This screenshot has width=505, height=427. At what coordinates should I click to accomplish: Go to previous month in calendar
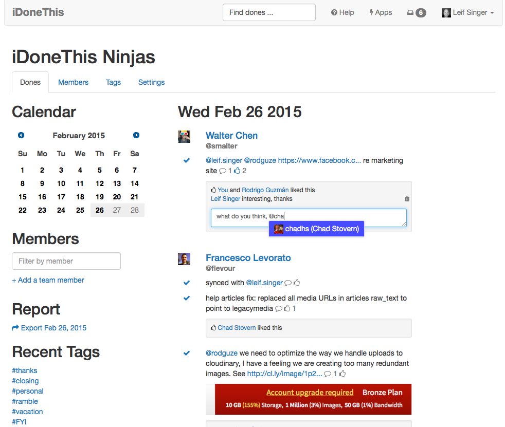click(x=21, y=135)
